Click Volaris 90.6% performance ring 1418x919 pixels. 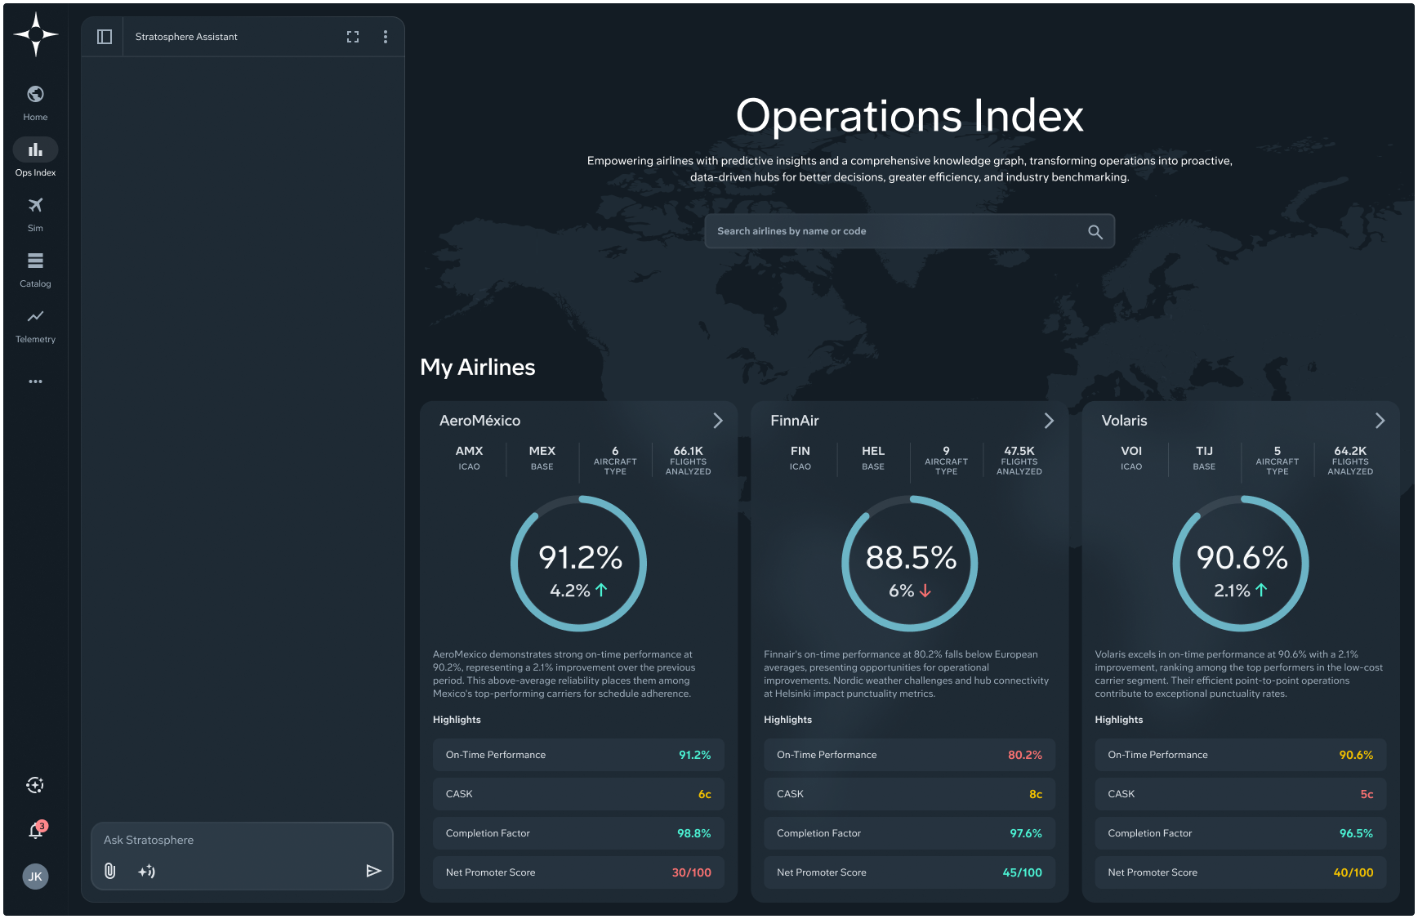(1240, 564)
